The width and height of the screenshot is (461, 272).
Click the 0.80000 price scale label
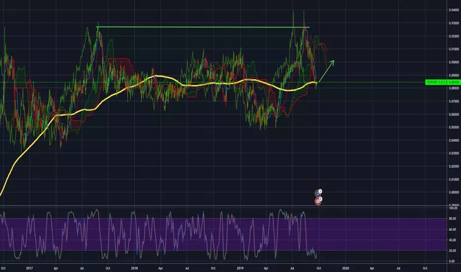click(x=454, y=192)
